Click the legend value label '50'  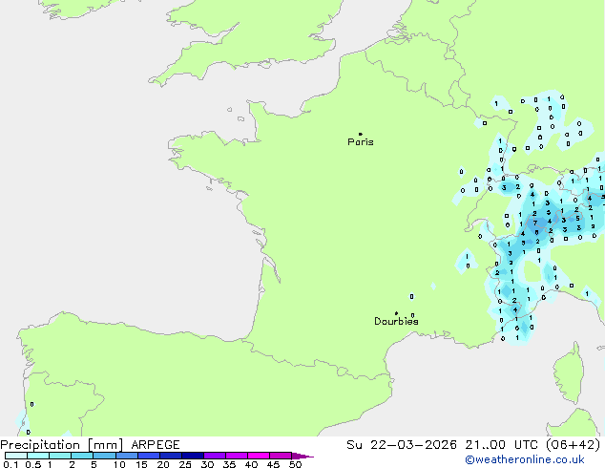296,465
